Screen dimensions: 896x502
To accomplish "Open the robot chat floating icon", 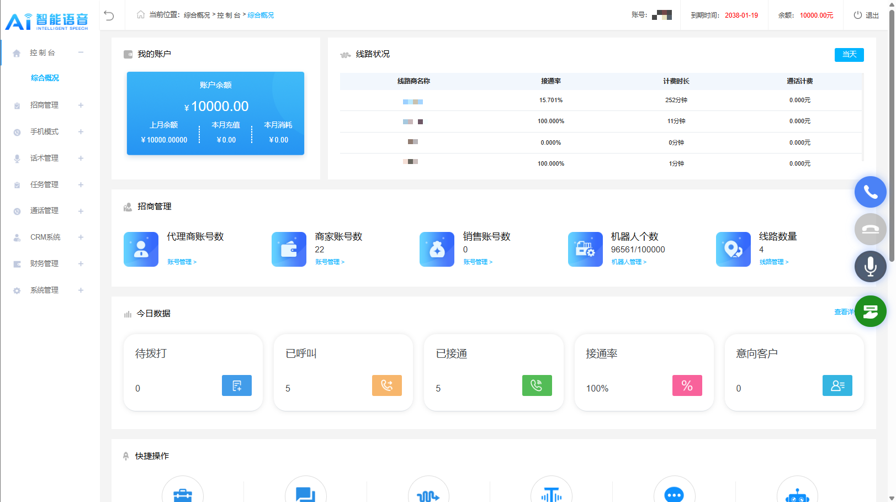I will point(871,311).
